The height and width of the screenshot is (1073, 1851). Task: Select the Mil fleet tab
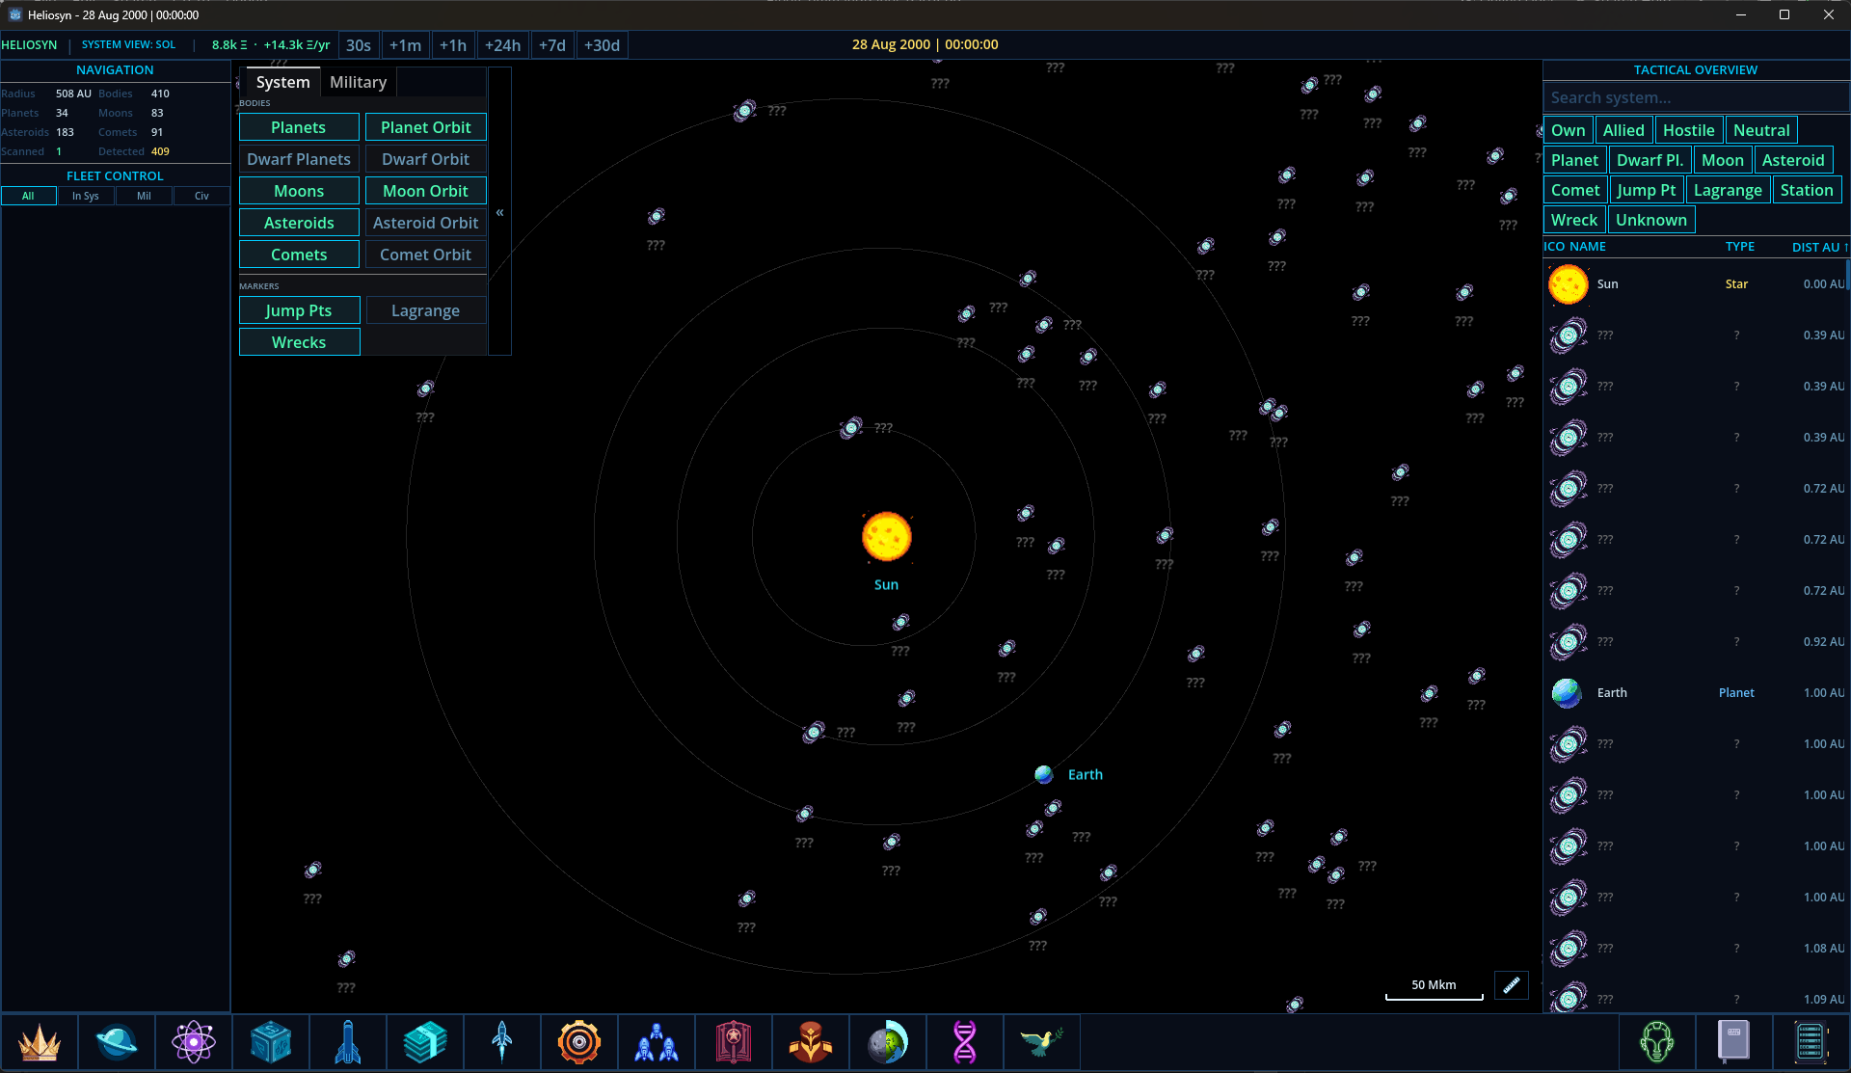coord(144,196)
